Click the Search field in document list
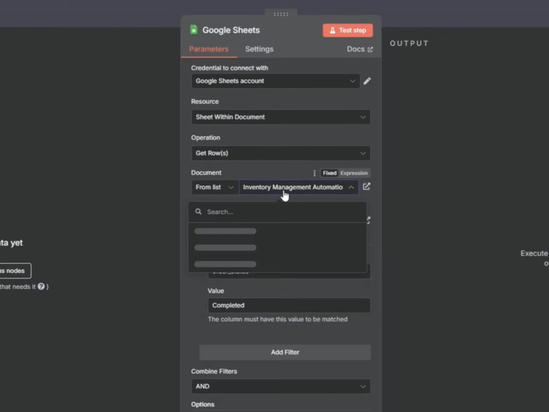Viewport: 549px width, 412px height. click(277, 212)
